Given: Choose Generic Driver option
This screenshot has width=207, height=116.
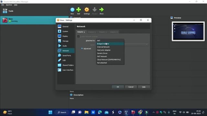Looking at the screenshot, I should [x=110, y=53].
